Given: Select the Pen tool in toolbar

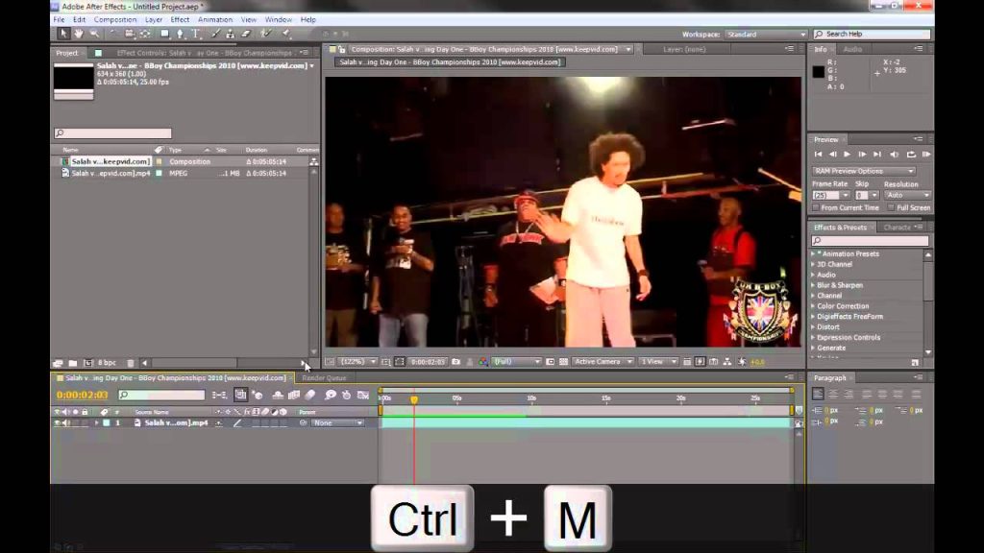Looking at the screenshot, I should click(180, 34).
